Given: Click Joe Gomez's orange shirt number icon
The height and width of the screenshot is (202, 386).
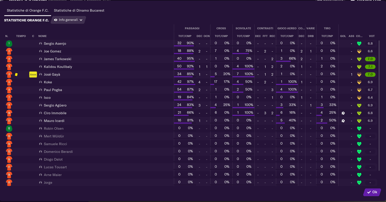Looking at the screenshot, I should coord(9,51).
